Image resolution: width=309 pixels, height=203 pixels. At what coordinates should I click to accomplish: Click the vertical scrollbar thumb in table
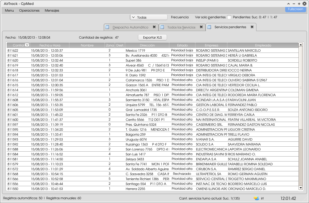301,88
